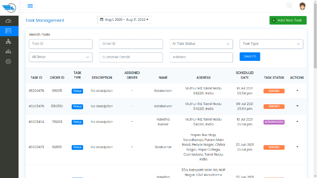Open actions menu for task 45003474
This screenshot has height=178, width=317.
(297, 121)
